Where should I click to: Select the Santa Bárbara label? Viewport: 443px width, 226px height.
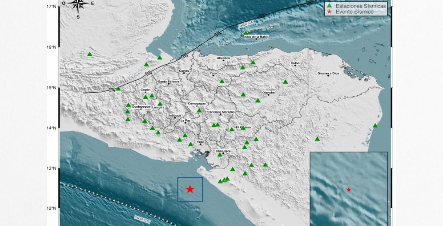(169, 82)
